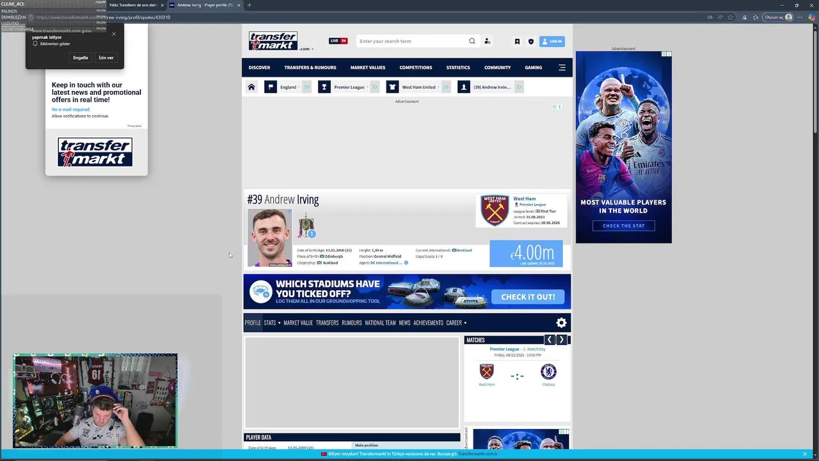Click the England flag breadcrumb icon

point(271,87)
